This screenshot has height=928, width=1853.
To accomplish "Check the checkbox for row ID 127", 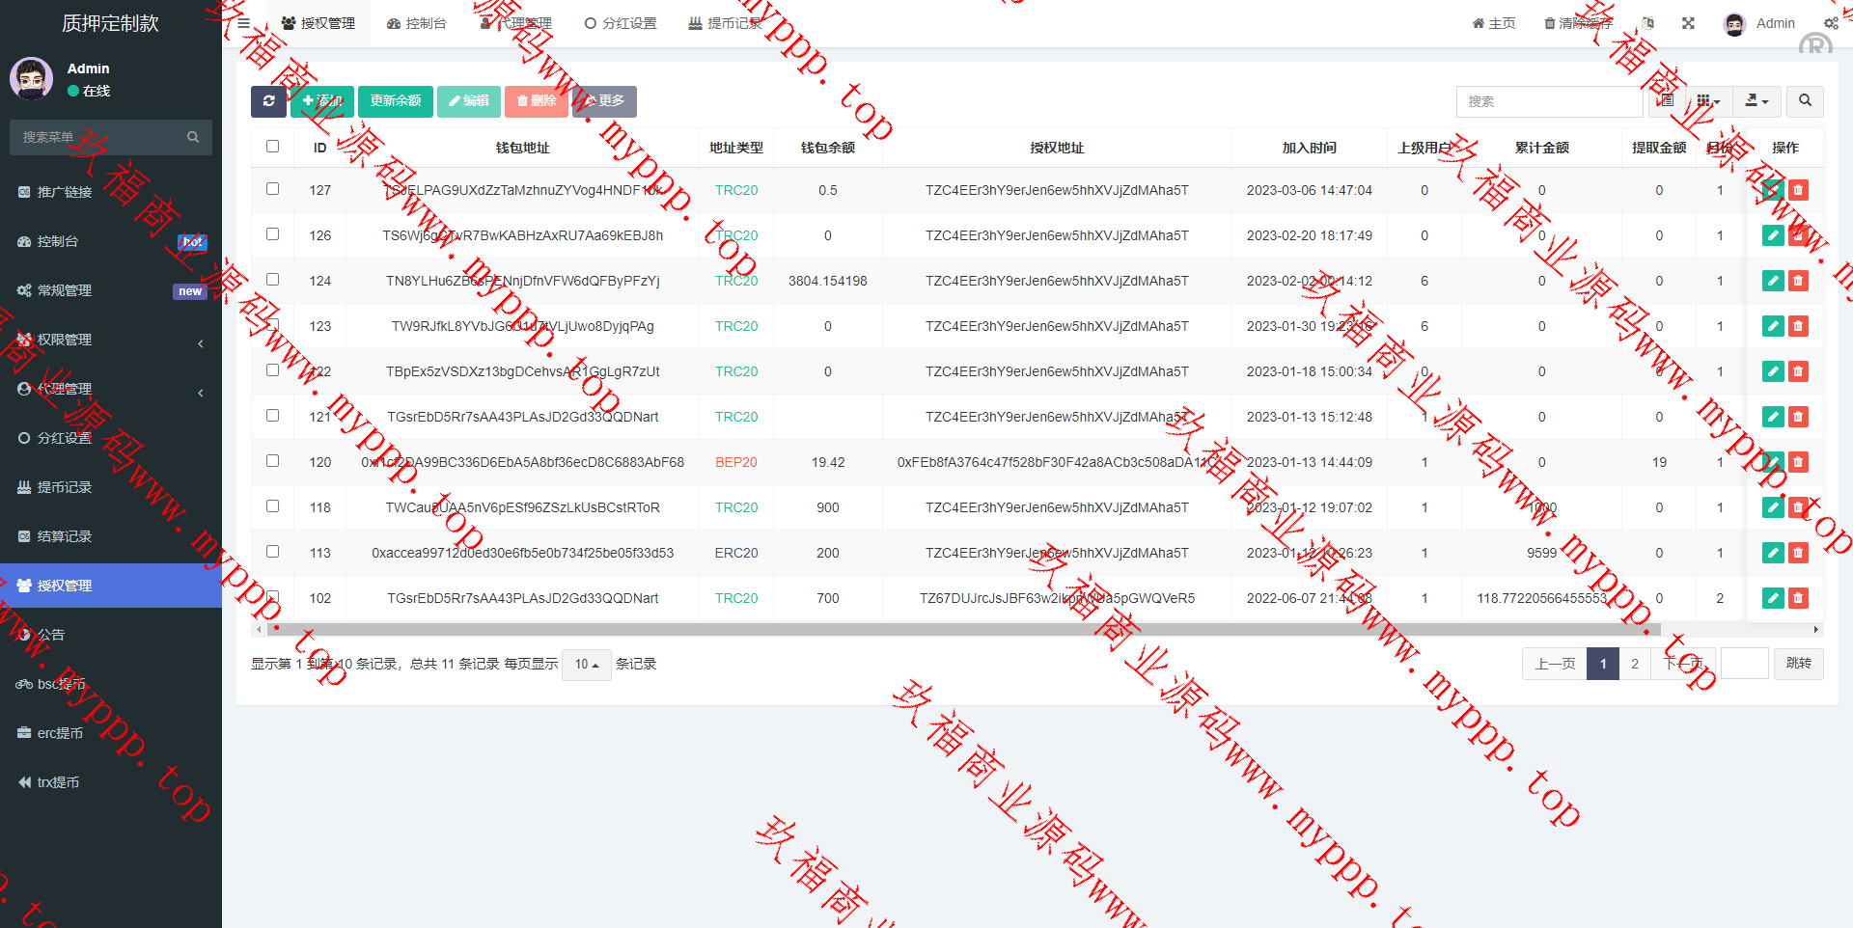I will click(272, 189).
